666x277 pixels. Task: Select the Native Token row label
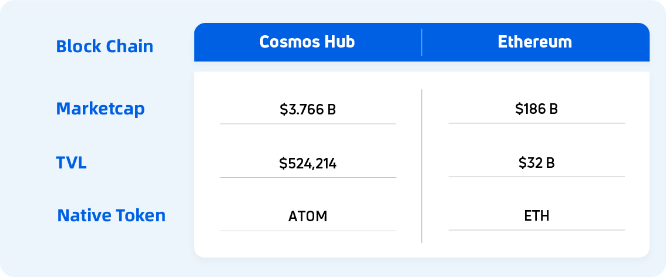click(x=112, y=215)
